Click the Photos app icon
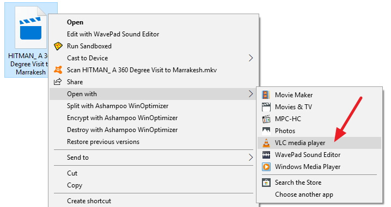The image size is (391, 207). click(x=266, y=130)
